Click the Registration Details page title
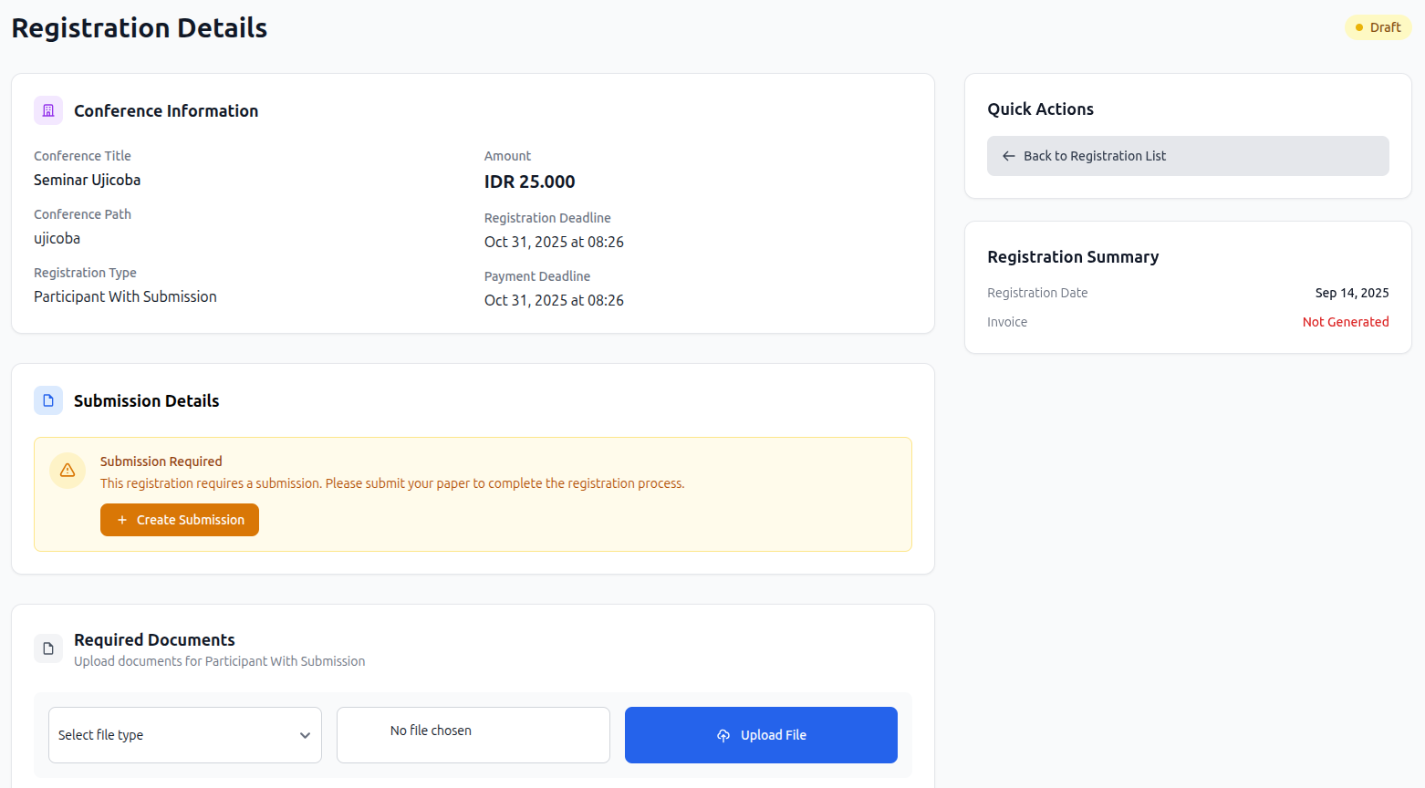Image resolution: width=1425 pixels, height=788 pixels. 139,27
